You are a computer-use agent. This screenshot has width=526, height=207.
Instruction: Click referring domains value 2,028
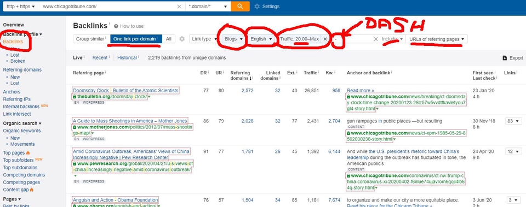[x=247, y=121]
